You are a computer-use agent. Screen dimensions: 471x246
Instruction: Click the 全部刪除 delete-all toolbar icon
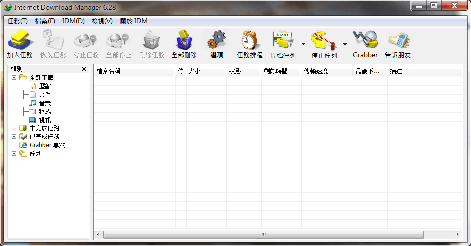[184, 40]
